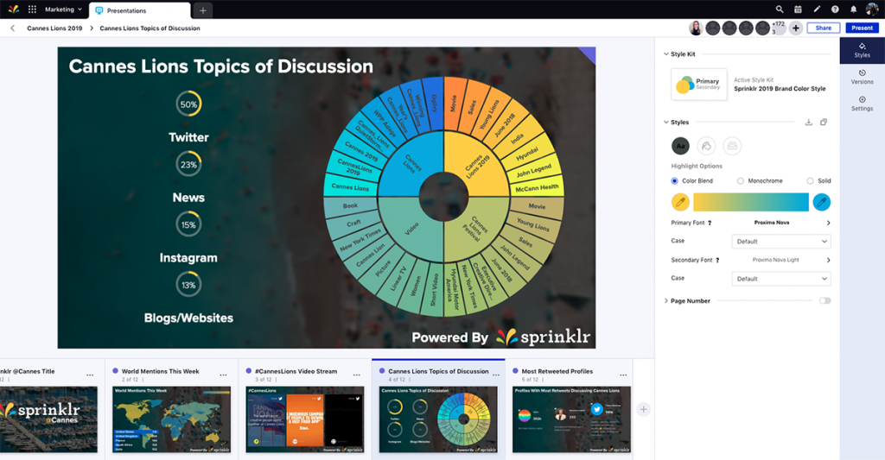Open the help question mark icon

[836, 9]
